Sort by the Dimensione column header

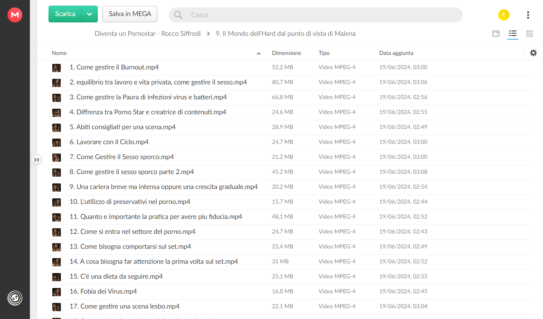pos(287,53)
